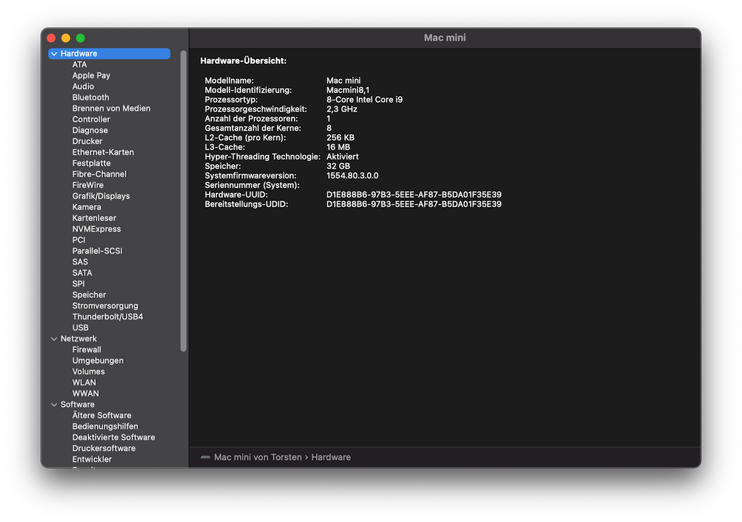Screen dimensions: 742x522
Task: Select Firewall under Netzwerk
Action: coord(87,349)
